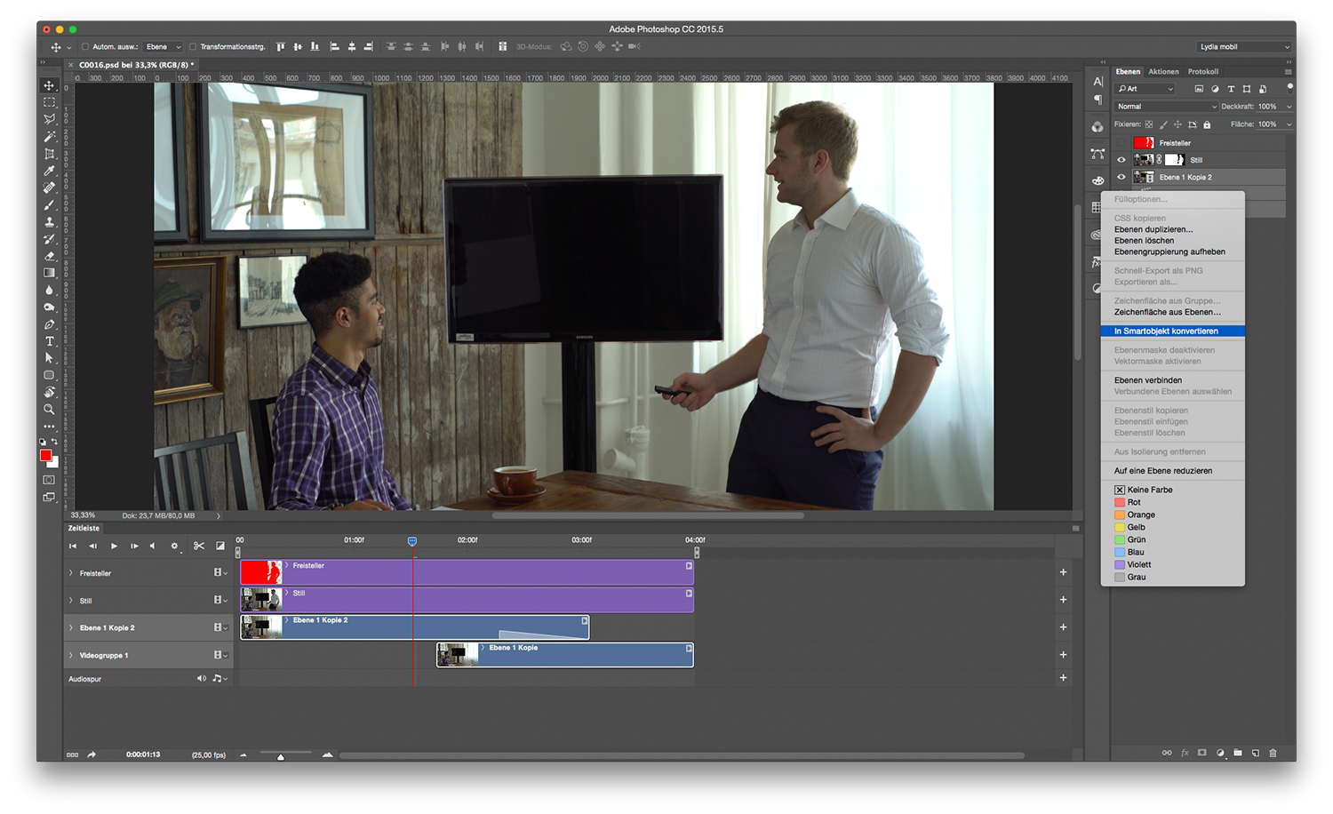Switch to the Protokoll tab

point(1202,72)
